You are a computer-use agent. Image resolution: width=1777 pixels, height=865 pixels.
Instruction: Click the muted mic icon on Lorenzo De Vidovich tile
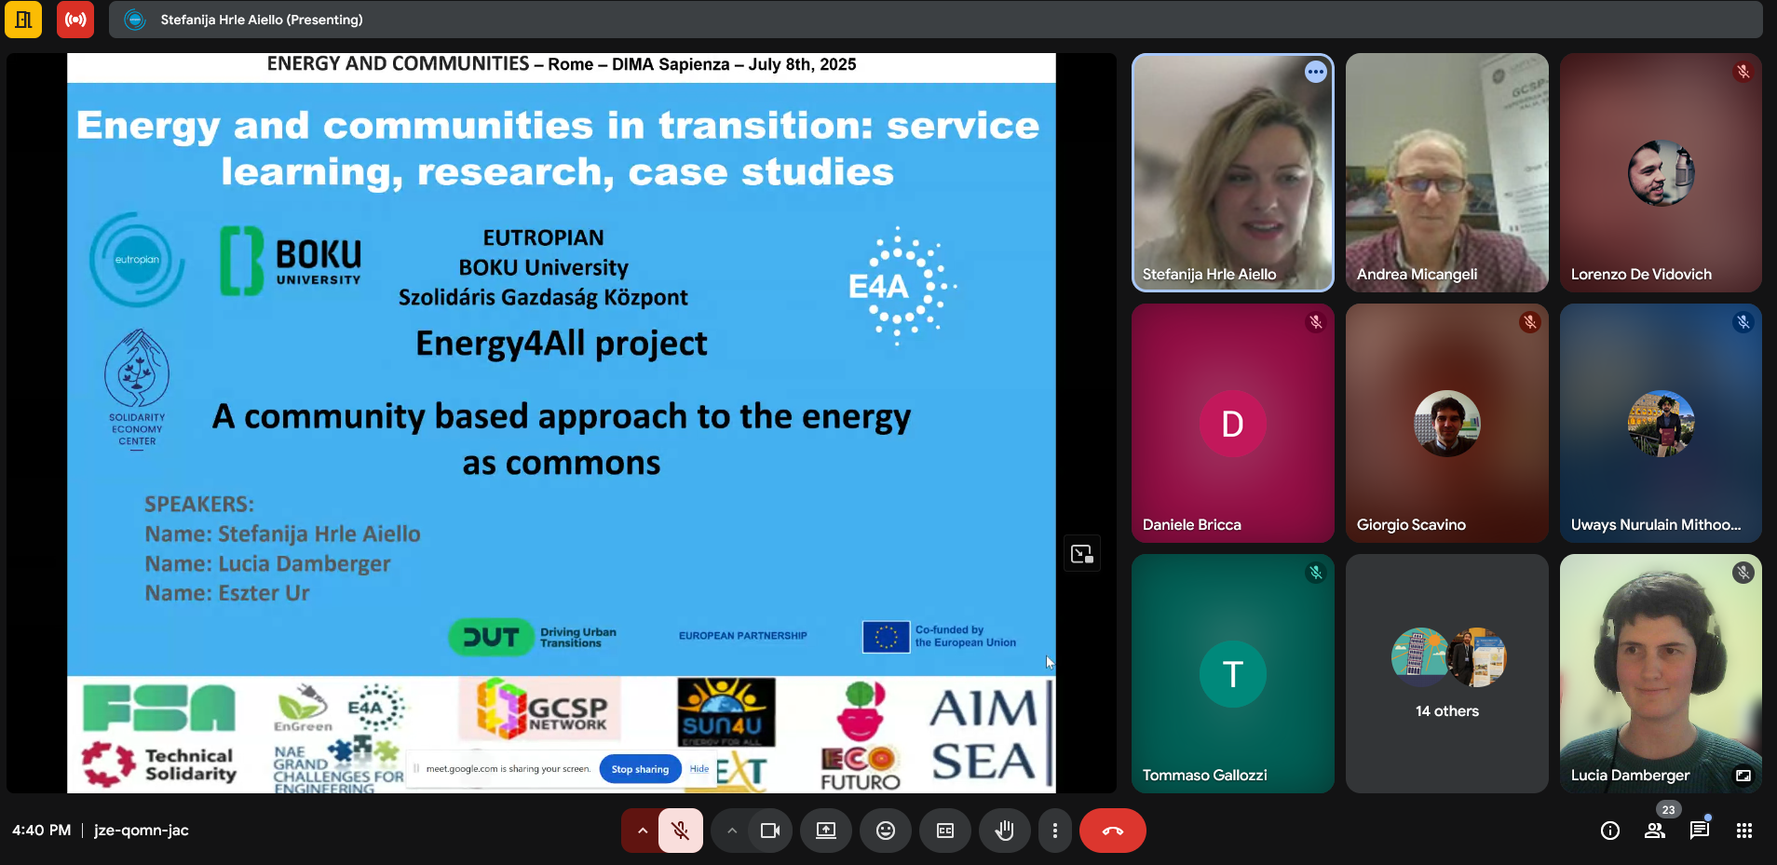tap(1743, 72)
